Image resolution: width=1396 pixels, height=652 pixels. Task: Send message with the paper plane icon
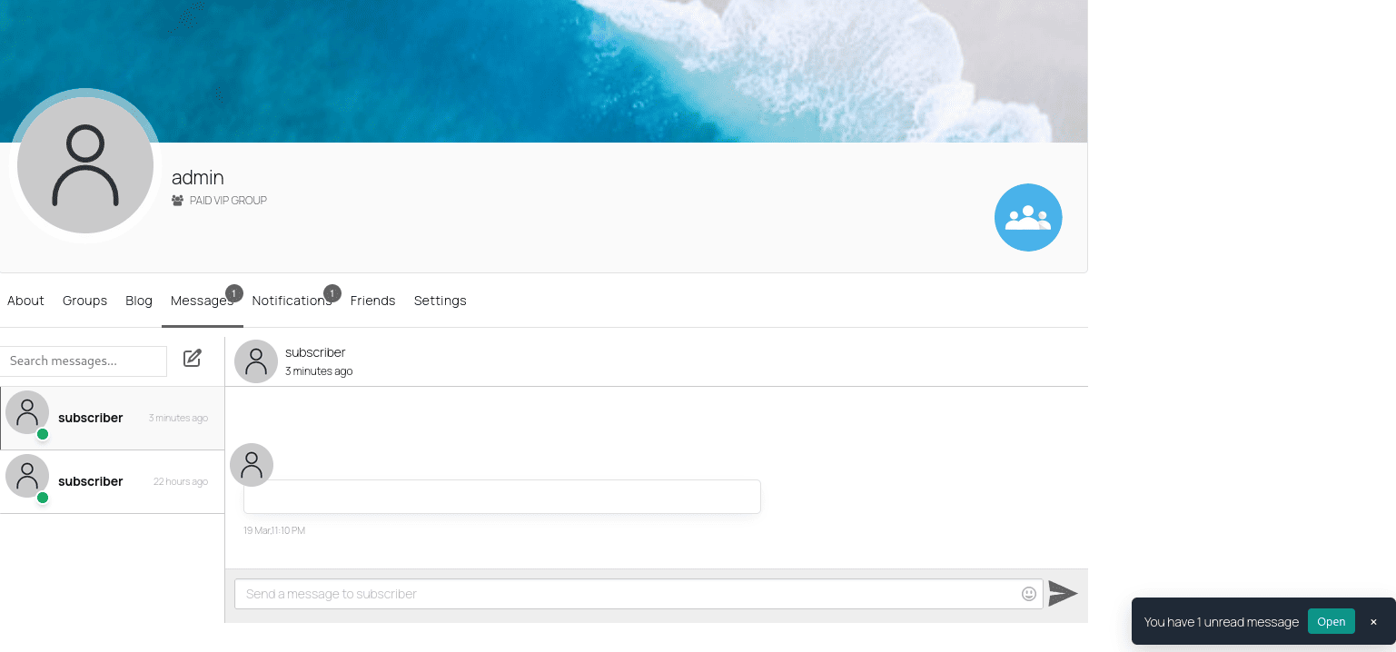pyautogui.click(x=1063, y=594)
